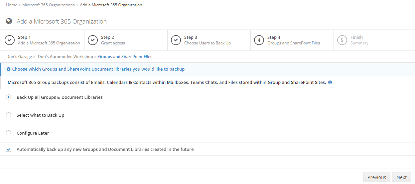Click the Step 3 checkmark circle icon
This screenshot has width=415, height=184.
[x=176, y=40]
